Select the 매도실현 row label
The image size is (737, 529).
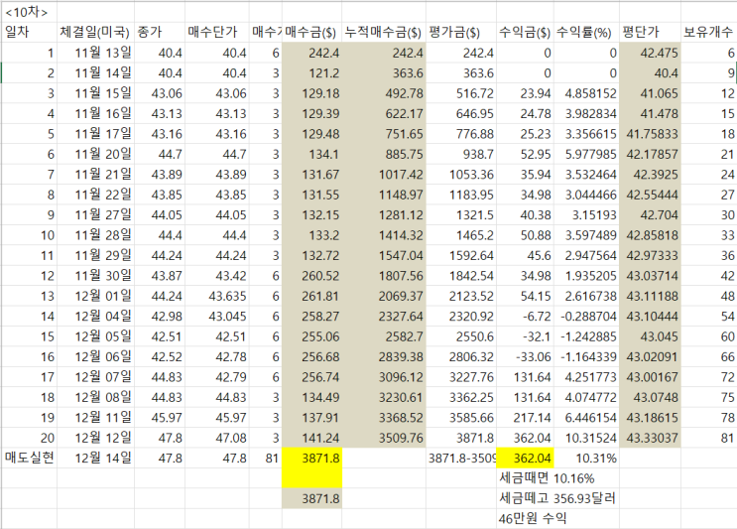tap(29, 458)
